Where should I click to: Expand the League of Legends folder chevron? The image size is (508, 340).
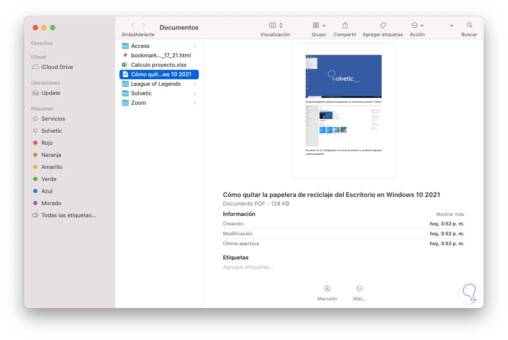point(195,84)
